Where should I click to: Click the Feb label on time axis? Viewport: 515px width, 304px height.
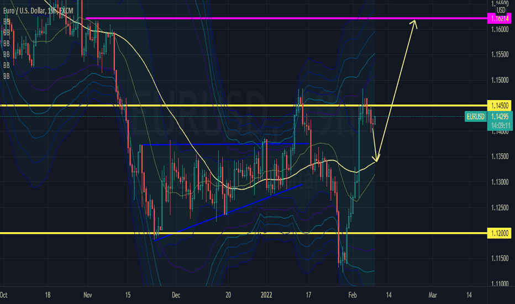[x=353, y=295]
